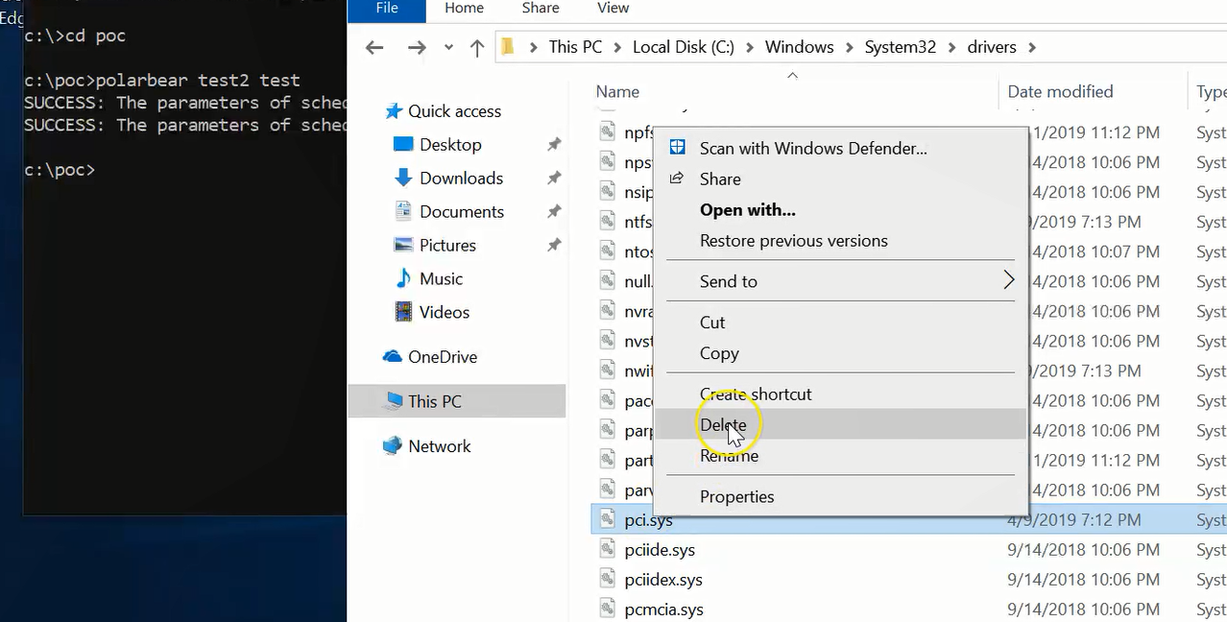
Task: Click the Network icon in navigation pane
Action: click(x=392, y=445)
